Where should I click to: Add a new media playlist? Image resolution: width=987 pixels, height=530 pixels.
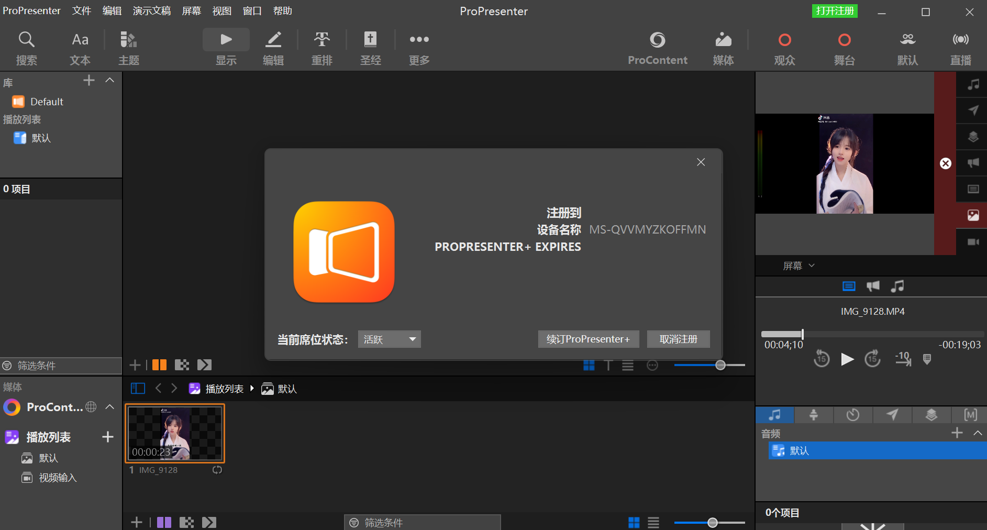tap(108, 437)
